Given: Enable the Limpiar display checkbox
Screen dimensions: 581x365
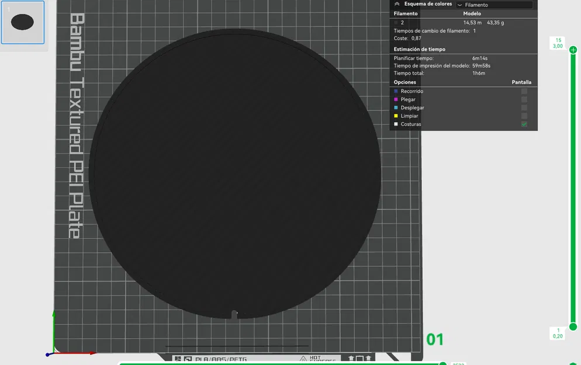Looking at the screenshot, I should click(524, 116).
